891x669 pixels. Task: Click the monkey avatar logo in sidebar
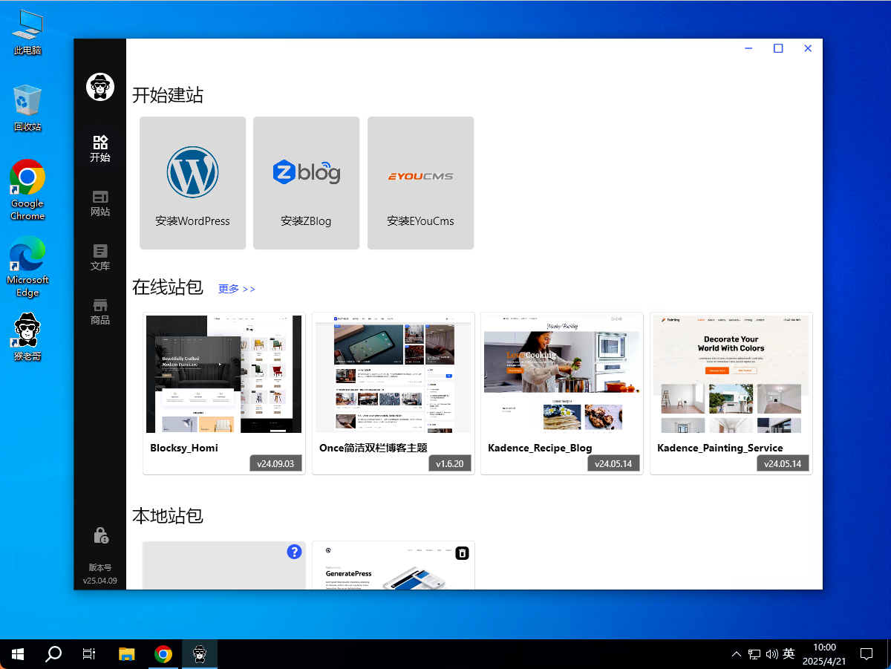click(99, 87)
